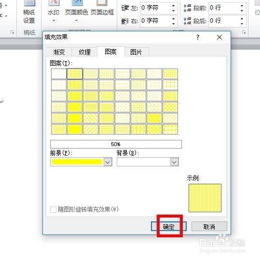This screenshot has width=260, height=260.
Task: Select the 图案 pattern tab
Action: coord(110,52)
